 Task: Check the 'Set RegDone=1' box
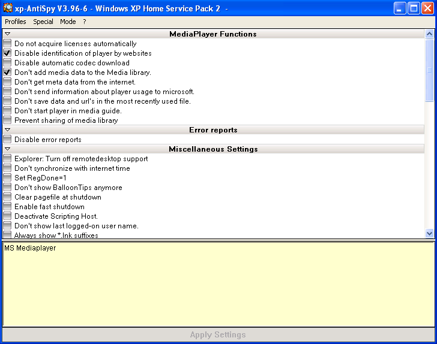(x=7, y=177)
